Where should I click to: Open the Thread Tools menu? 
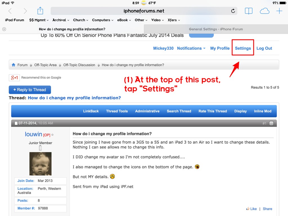117,111
